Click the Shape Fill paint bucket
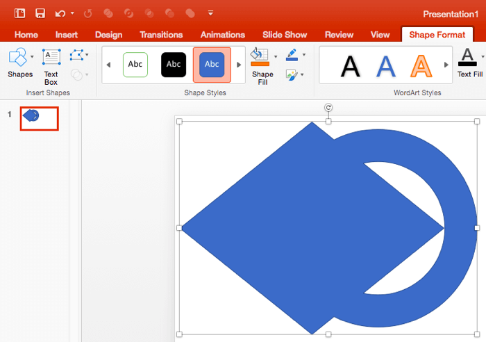The image size is (486, 342). point(259,57)
